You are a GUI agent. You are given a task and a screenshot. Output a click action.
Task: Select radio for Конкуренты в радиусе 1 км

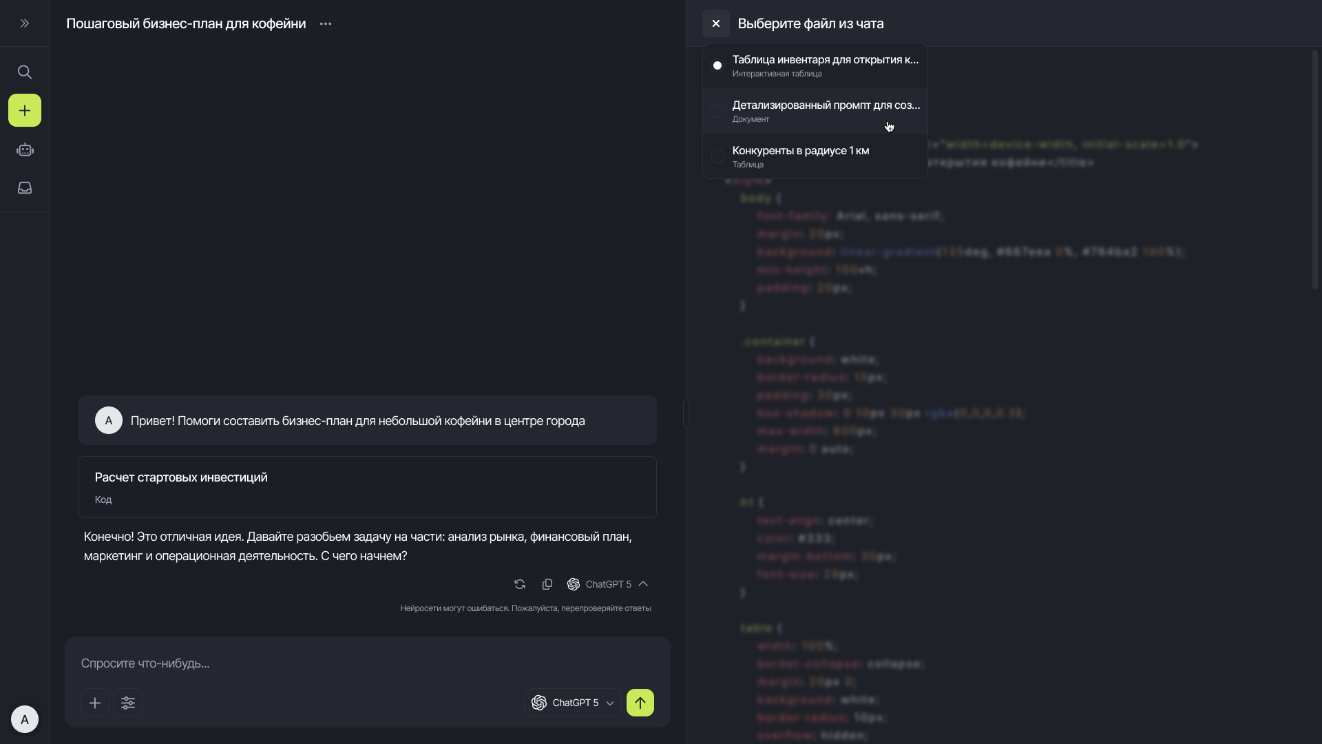tap(717, 156)
